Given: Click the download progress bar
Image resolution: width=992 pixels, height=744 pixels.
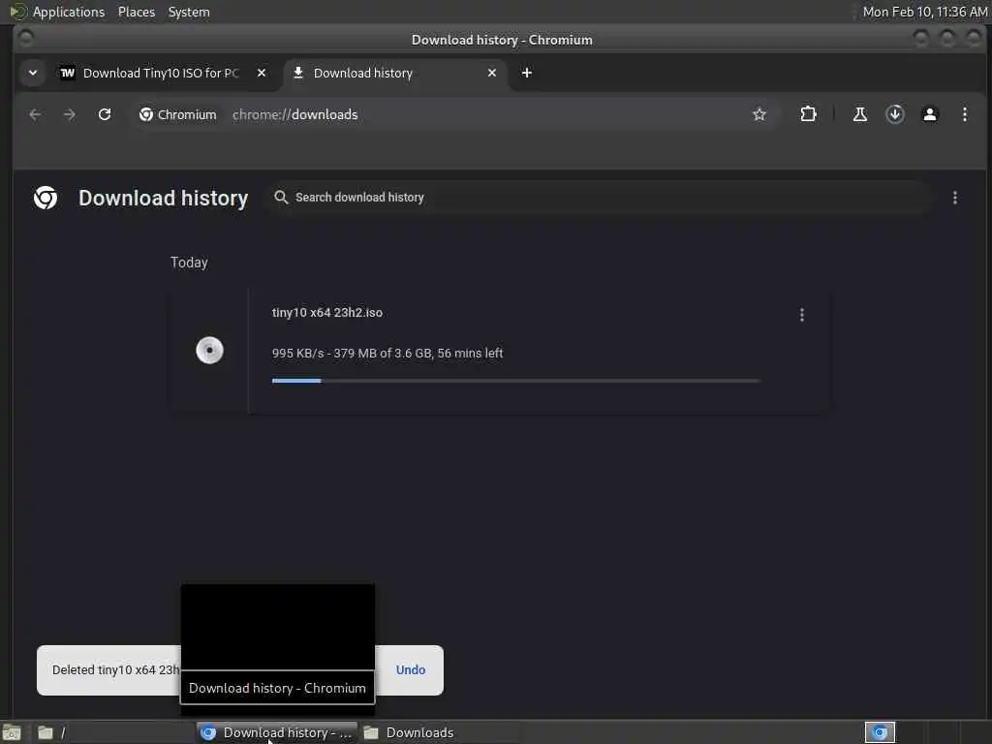Looking at the screenshot, I should pos(515,381).
